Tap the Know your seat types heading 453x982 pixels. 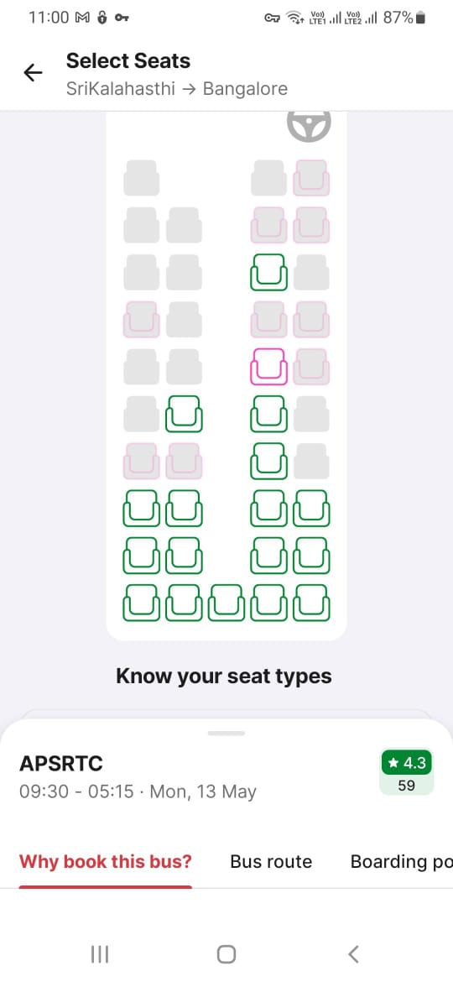224,676
